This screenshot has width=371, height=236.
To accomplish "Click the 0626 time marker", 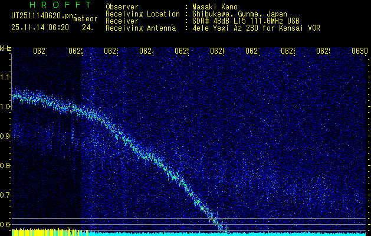I will 217,51.
